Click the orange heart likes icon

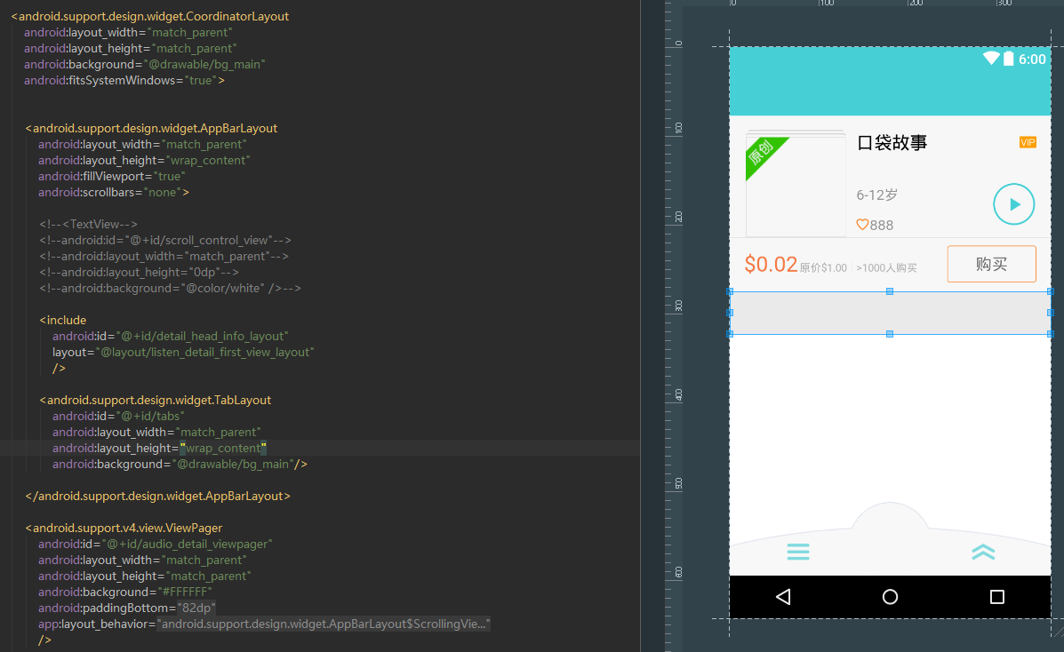point(862,225)
